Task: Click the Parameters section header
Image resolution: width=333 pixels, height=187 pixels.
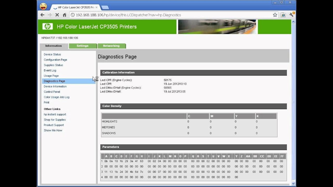Action: tap(194, 147)
